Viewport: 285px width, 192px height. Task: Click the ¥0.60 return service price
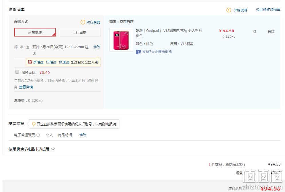point(44,73)
